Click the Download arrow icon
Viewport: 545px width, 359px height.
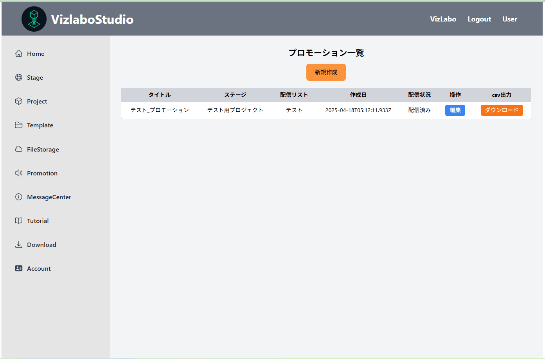tap(18, 244)
